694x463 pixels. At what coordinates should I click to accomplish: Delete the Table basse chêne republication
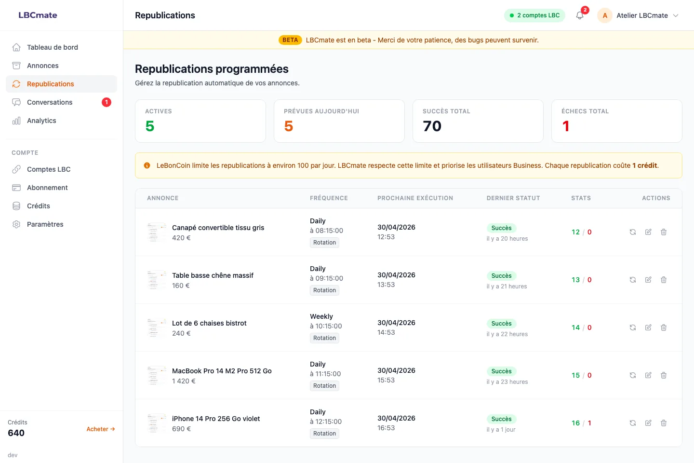tap(664, 280)
